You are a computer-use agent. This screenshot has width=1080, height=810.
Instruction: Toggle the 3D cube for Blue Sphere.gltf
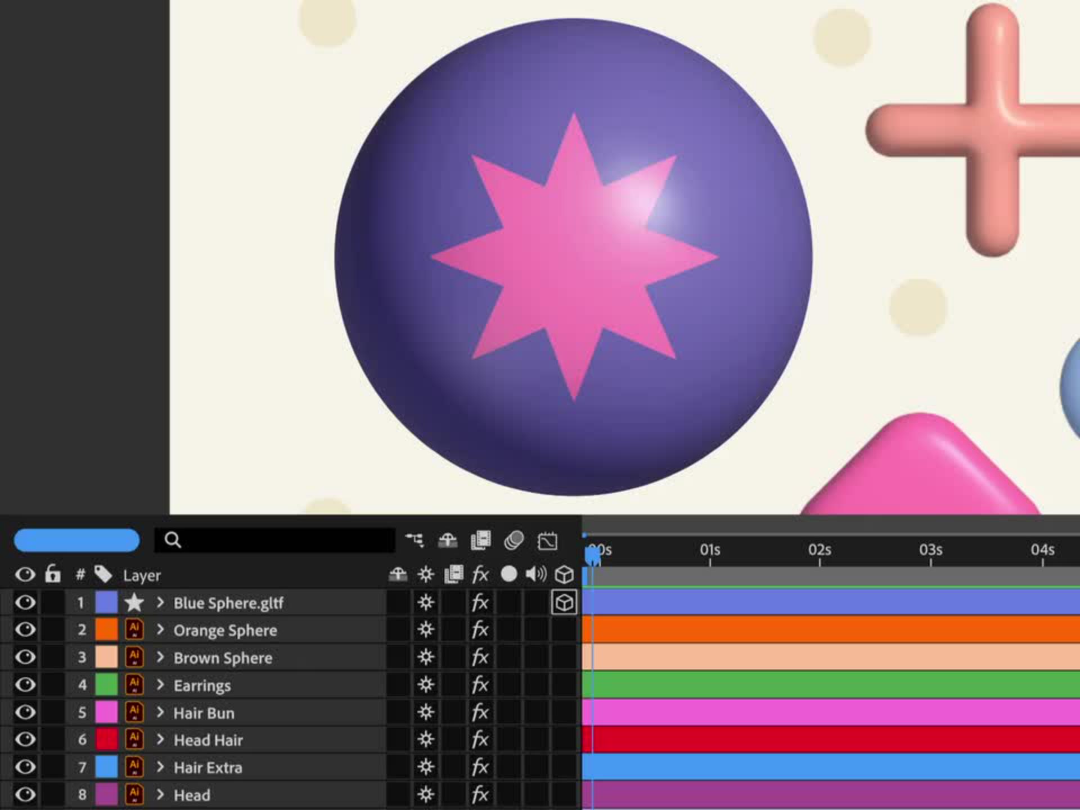564,602
